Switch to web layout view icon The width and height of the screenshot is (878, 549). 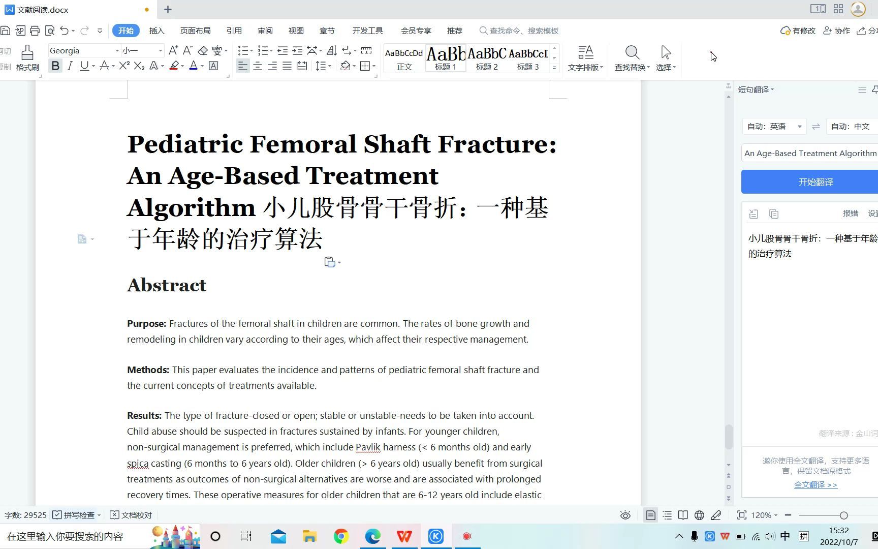point(699,515)
